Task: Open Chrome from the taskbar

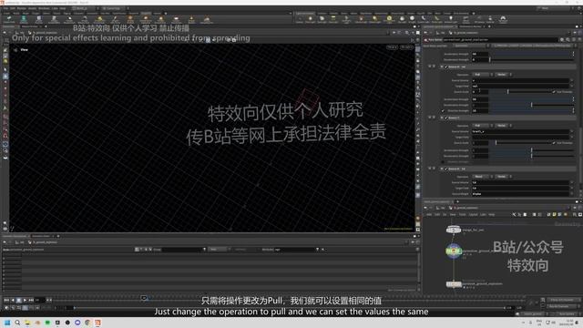Action: (87, 323)
